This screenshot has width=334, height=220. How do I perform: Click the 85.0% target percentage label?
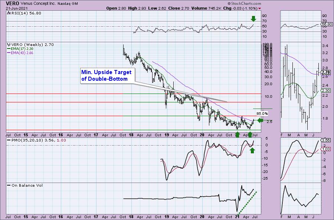[262, 113]
